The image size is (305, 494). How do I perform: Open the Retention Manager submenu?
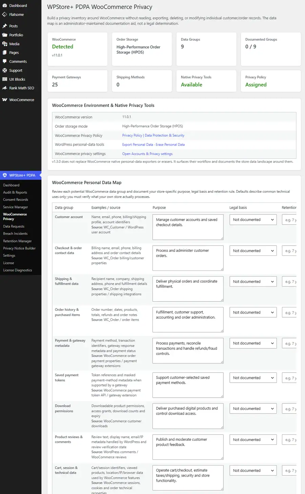pyautogui.click(x=17, y=241)
